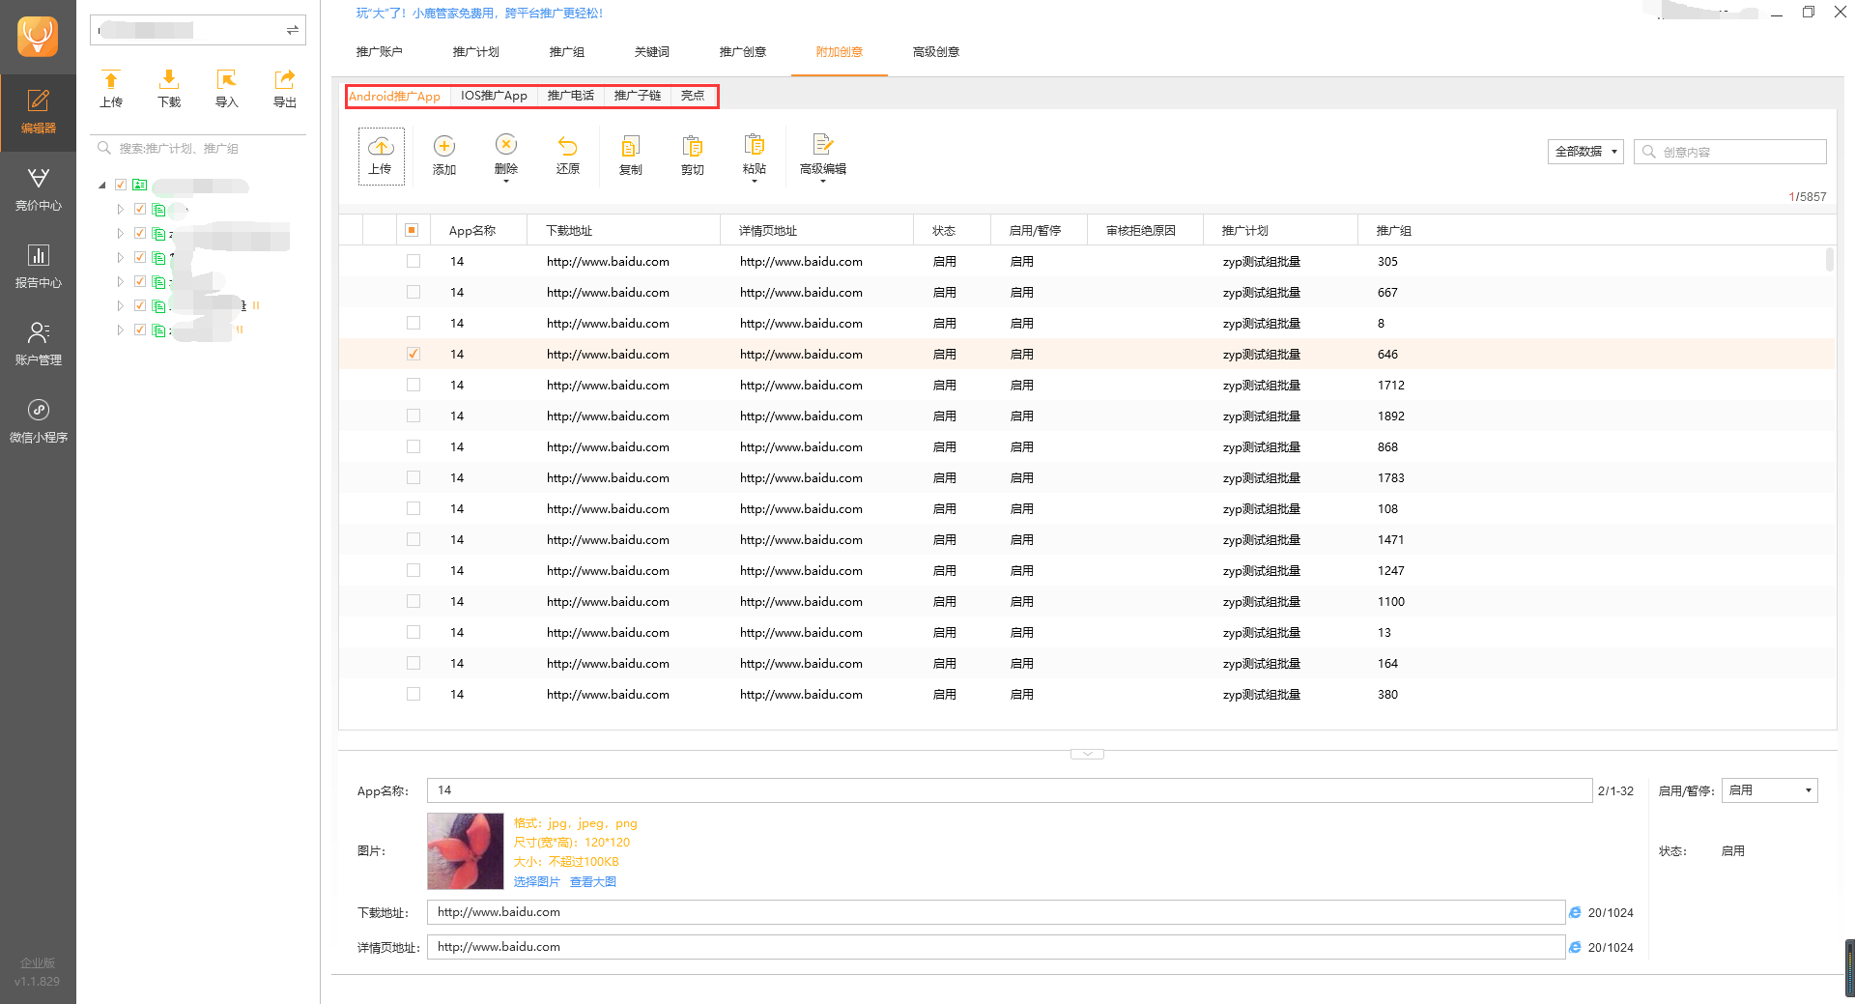1855x1004 pixels.
Task: Open the 删除 dropdown arrow
Action: (506, 181)
